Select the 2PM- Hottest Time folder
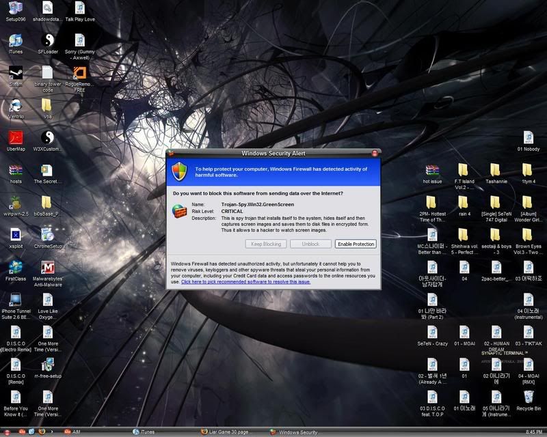547x437 pixels. [x=432, y=203]
